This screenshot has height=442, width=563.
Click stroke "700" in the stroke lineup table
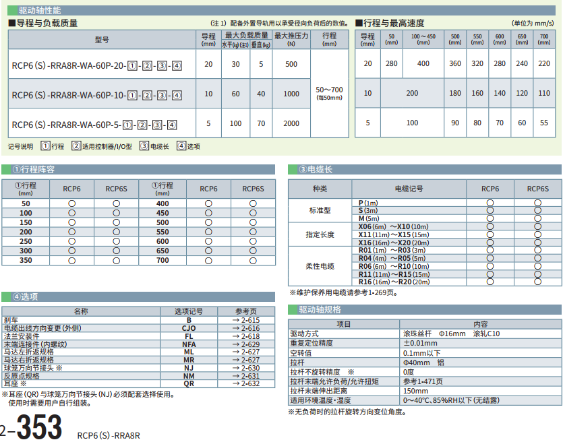click(162, 261)
